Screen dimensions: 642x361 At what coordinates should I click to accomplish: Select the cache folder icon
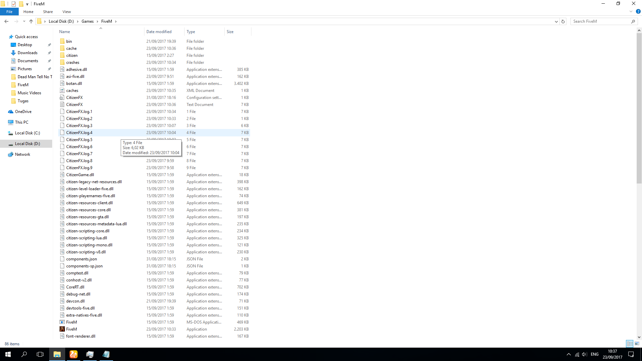[62, 48]
